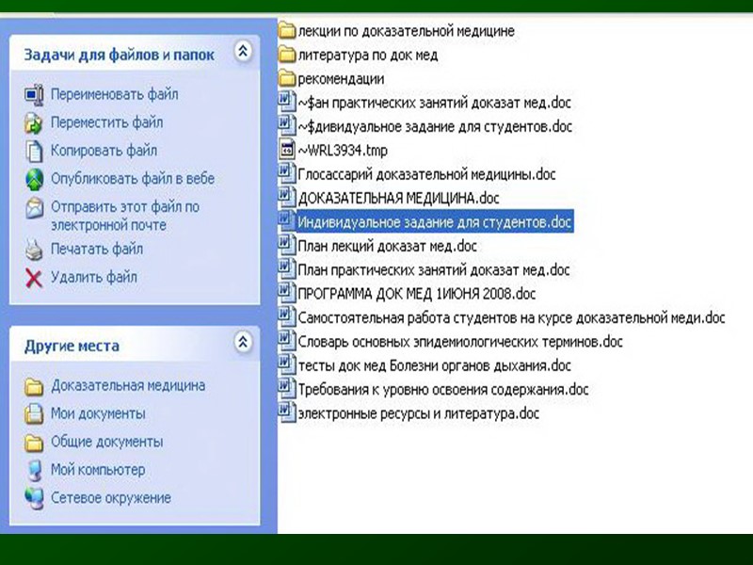Click the Word icon of Словарь основных эпидемиологических терминов.doc
The width and height of the screenshot is (753, 565).
click(287, 341)
